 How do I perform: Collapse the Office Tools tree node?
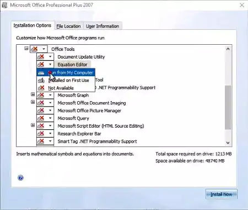[26, 49]
